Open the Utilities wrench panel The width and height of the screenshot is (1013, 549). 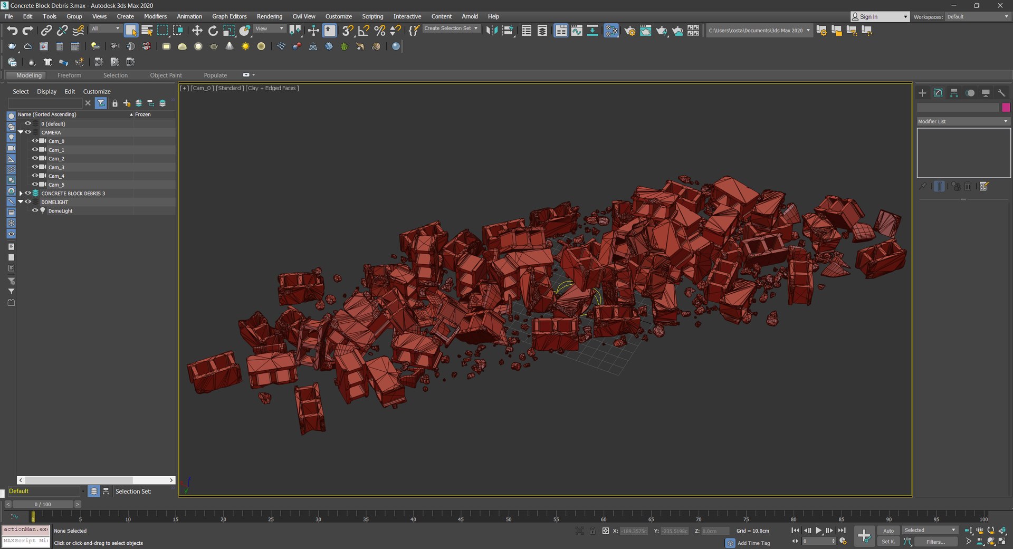tap(1001, 93)
